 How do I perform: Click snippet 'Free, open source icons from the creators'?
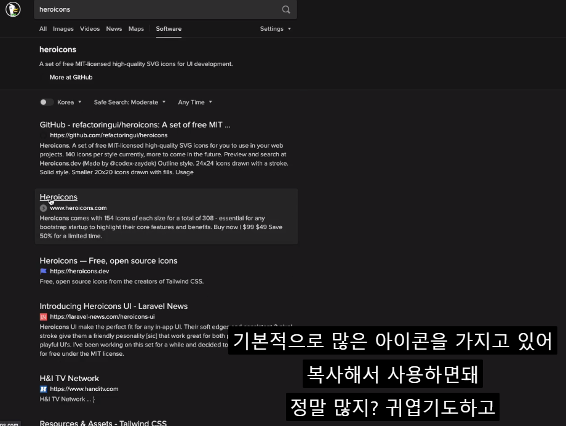122,281
